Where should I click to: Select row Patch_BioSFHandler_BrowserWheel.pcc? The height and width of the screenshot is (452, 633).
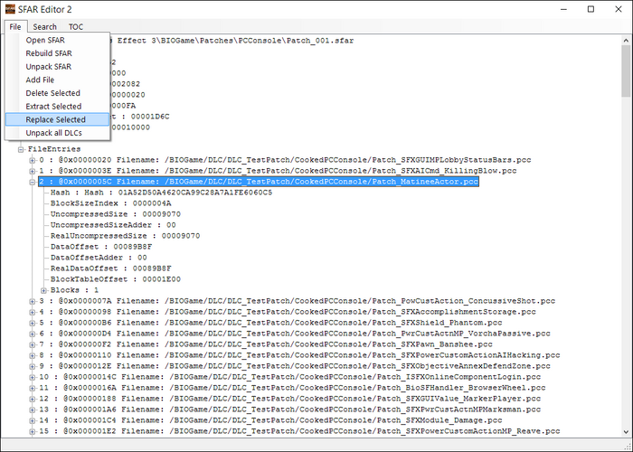click(292, 388)
